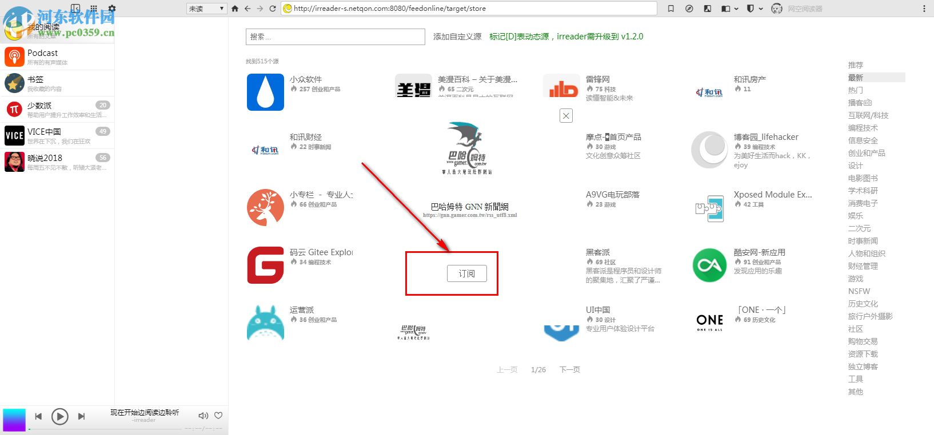Select the 游戏 category
934x435 pixels.
pos(856,279)
